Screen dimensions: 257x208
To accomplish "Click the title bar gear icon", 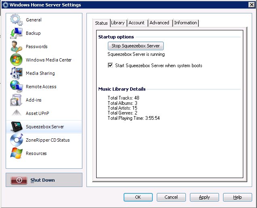I will tap(5, 5).
